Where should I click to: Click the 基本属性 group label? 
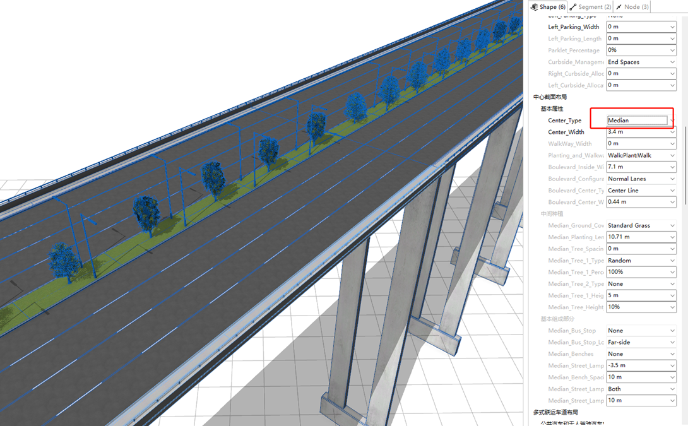(x=552, y=109)
